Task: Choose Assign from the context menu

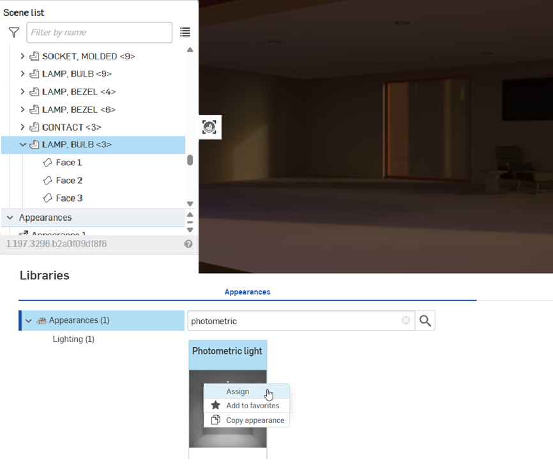Action: [238, 392]
